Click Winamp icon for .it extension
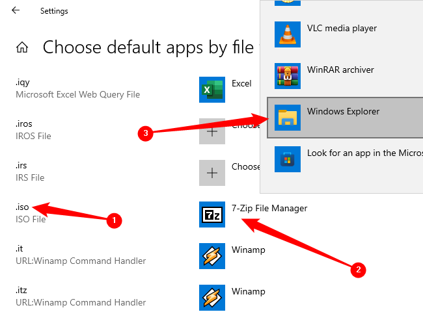 [x=211, y=256]
